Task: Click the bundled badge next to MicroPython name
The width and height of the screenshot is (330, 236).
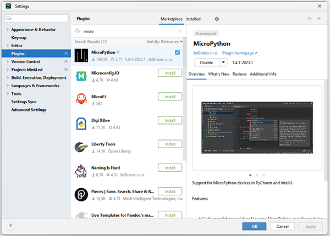Action: pos(118,52)
